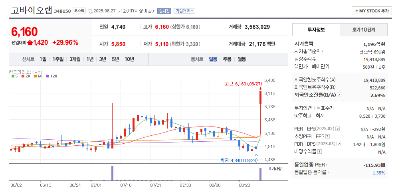Click the 코스닥 market badge
This screenshot has width=398, height=196.
[x=79, y=11]
